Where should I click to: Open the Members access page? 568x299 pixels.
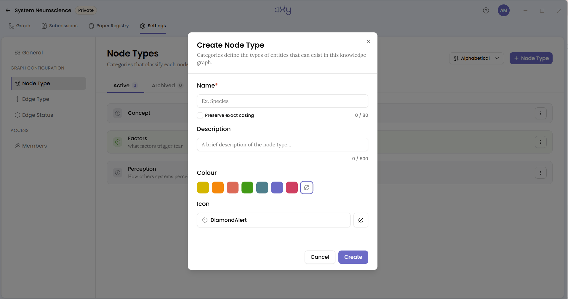tap(31, 146)
